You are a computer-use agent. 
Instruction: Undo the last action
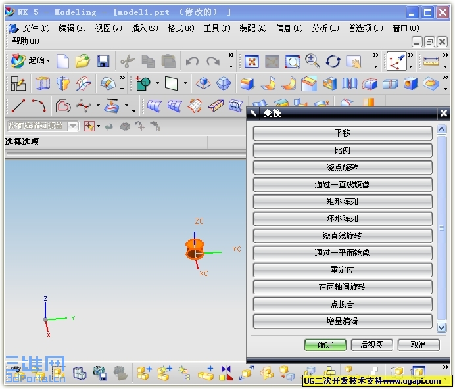click(x=193, y=62)
